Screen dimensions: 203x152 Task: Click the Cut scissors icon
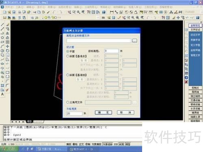tap(35, 12)
